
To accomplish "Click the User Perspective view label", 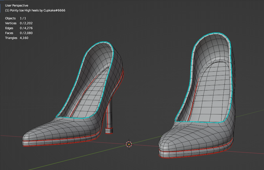I will (17, 5).
